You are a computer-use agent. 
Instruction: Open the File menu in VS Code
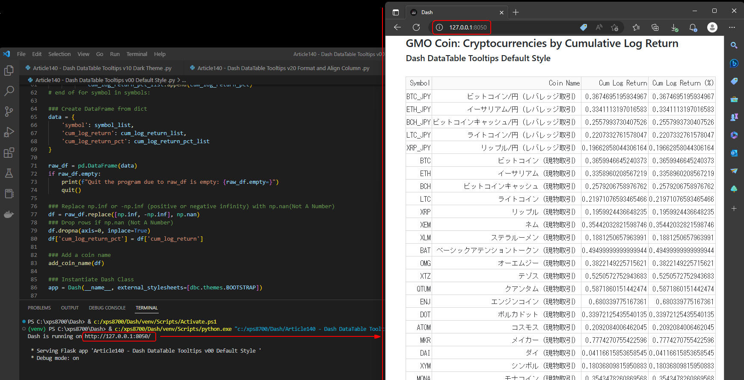pyautogui.click(x=21, y=54)
